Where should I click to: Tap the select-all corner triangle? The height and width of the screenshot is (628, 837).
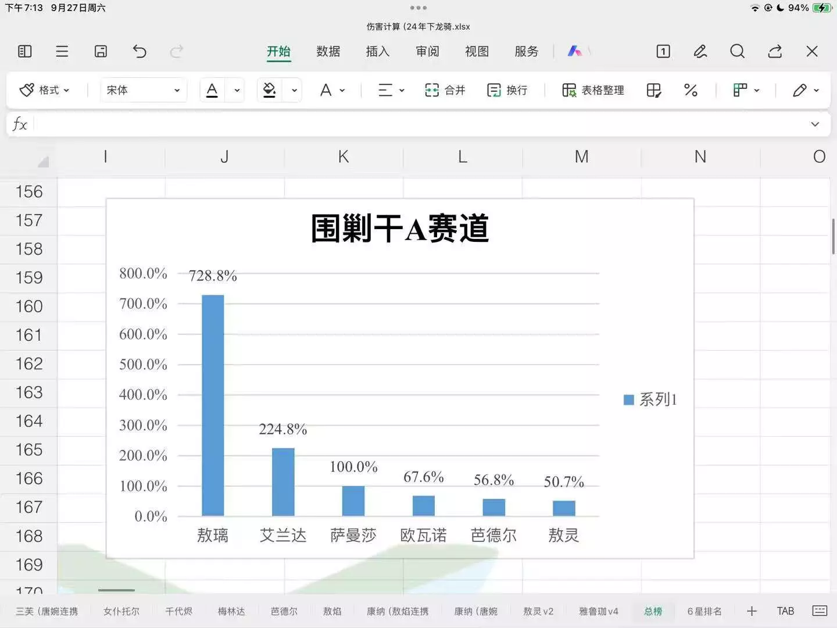(43, 161)
